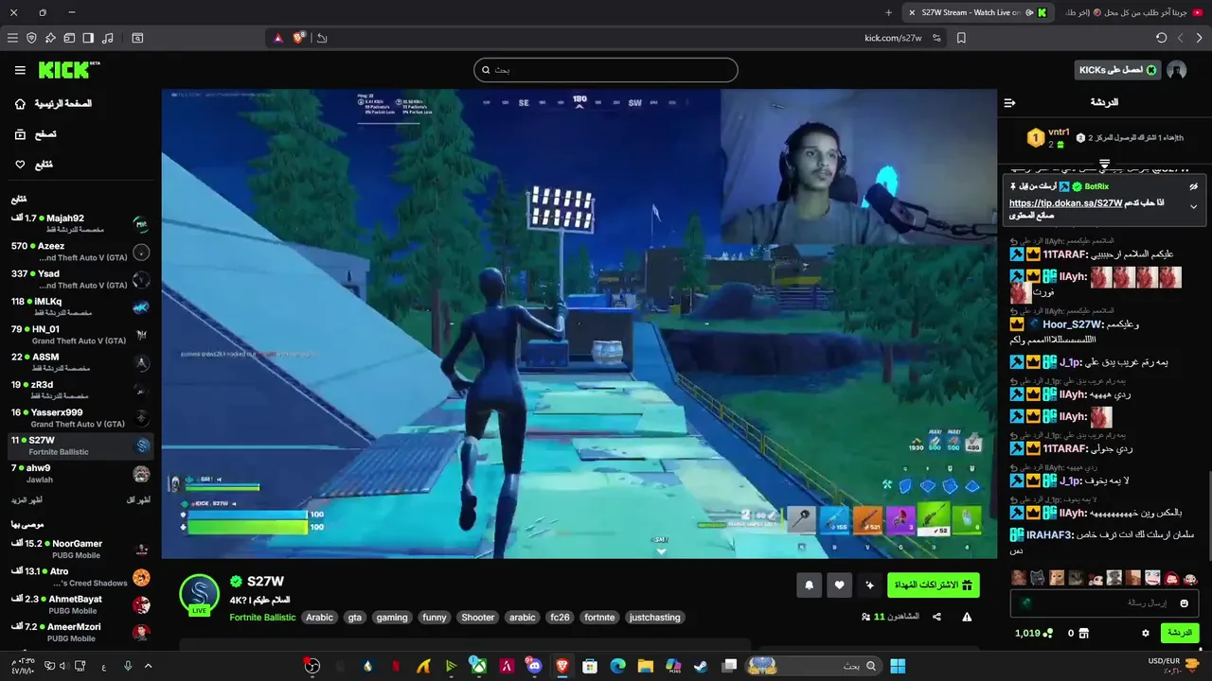Click the vntr1 top gifter entry
The height and width of the screenshot is (681, 1212).
1047,138
